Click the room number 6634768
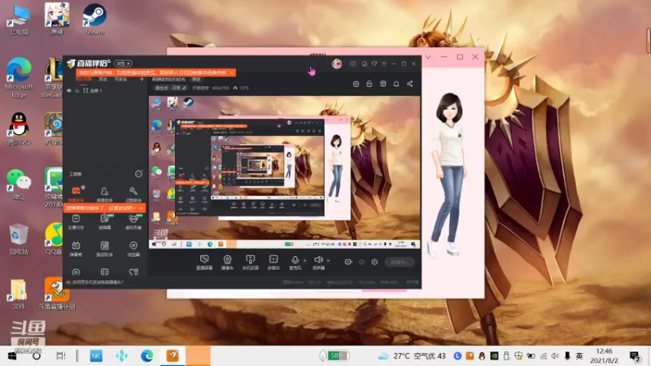Viewport: 651px width, 366px height. tap(221, 88)
